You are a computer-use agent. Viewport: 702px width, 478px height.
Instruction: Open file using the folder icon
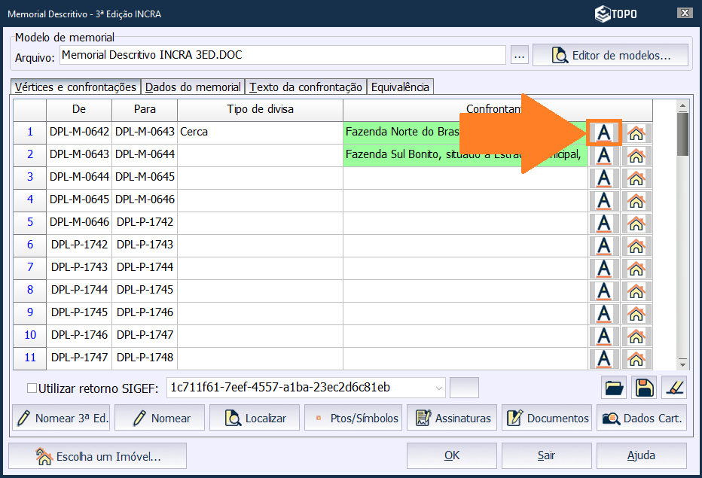(x=615, y=388)
